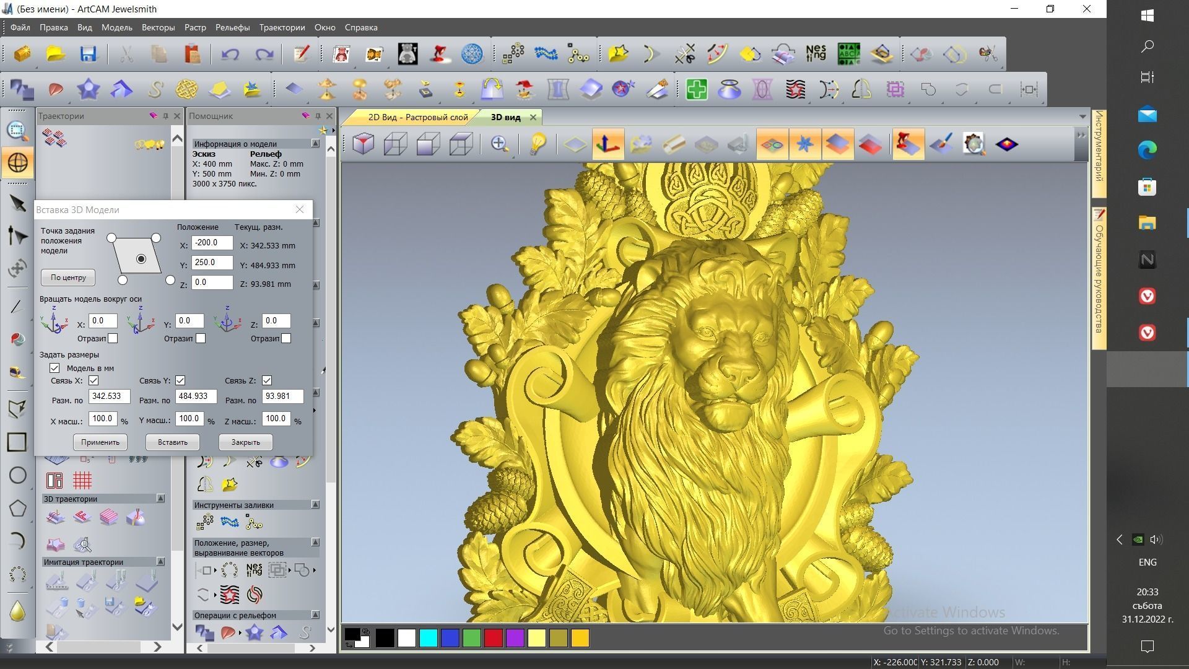The image size is (1189, 669).
Task: Open the Рельефы menu
Action: [232, 27]
